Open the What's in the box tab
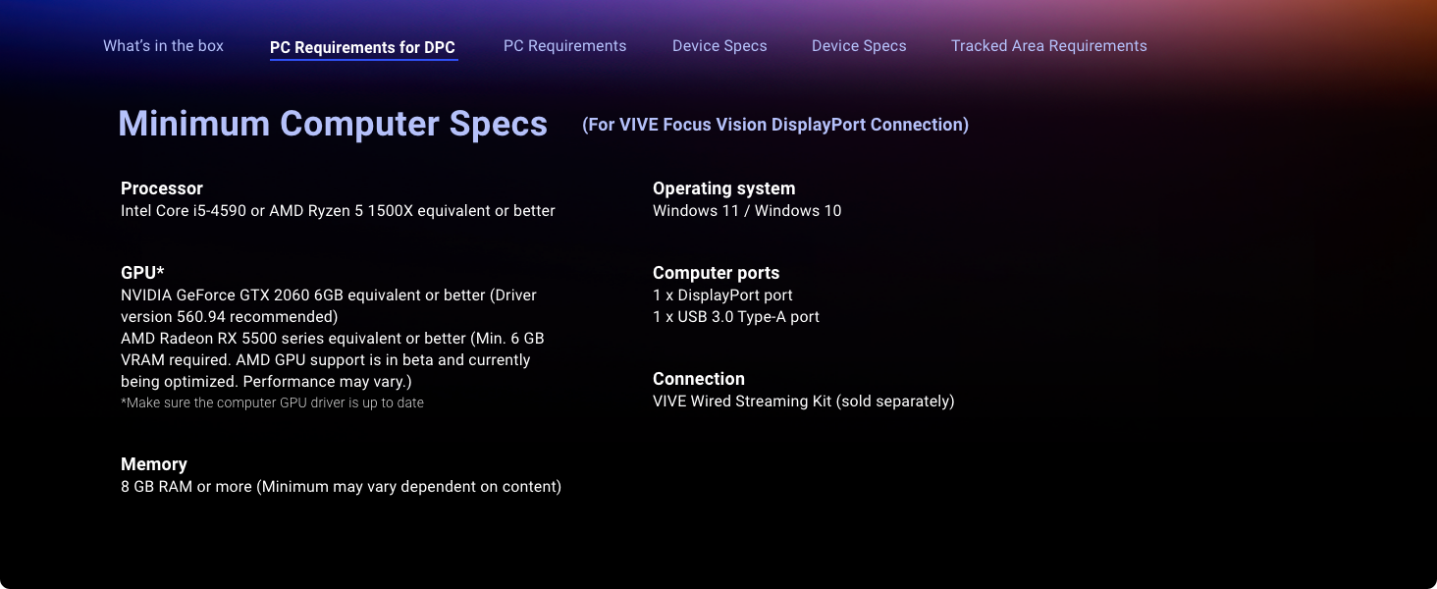Image resolution: width=1437 pixels, height=589 pixels. (163, 46)
